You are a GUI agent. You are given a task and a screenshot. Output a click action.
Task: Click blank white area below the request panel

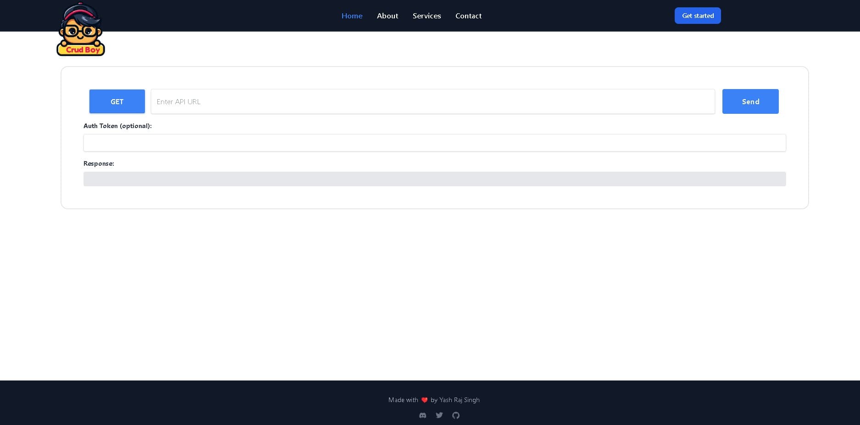click(434, 294)
